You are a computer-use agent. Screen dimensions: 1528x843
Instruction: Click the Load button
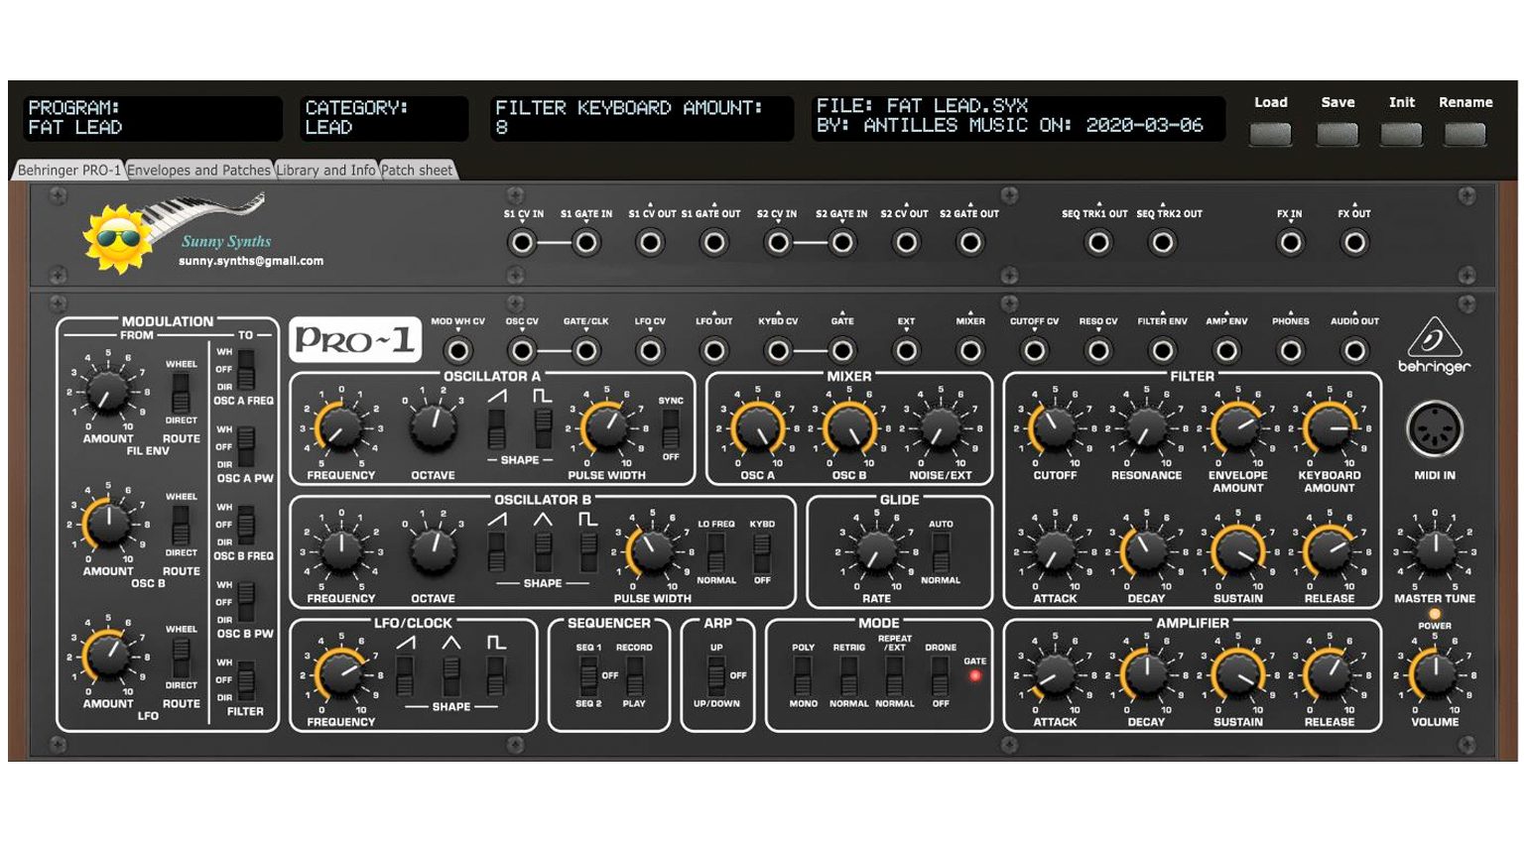click(x=1271, y=134)
